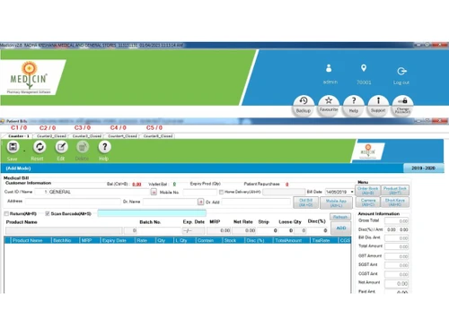Click the Product Exch menu button
Screen dimensions: 449x336
click(395, 191)
